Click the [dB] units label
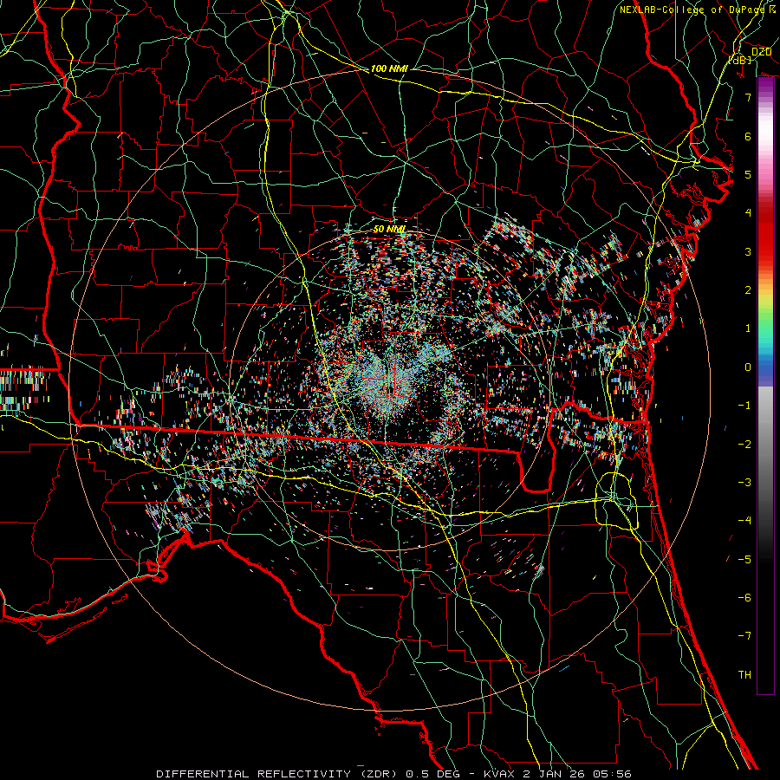Viewport: 780px width, 780px height. pyautogui.click(x=739, y=61)
